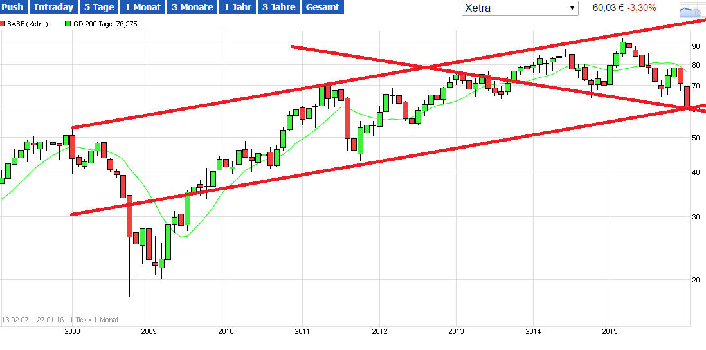Click the 50 price axis label
The width and height of the screenshot is (706, 350).
(x=696, y=138)
